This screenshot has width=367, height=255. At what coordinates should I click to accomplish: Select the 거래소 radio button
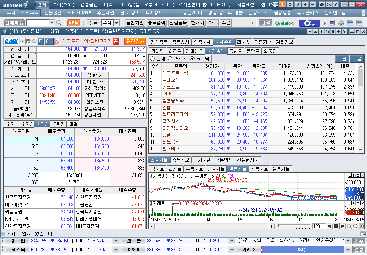click(x=170, y=59)
